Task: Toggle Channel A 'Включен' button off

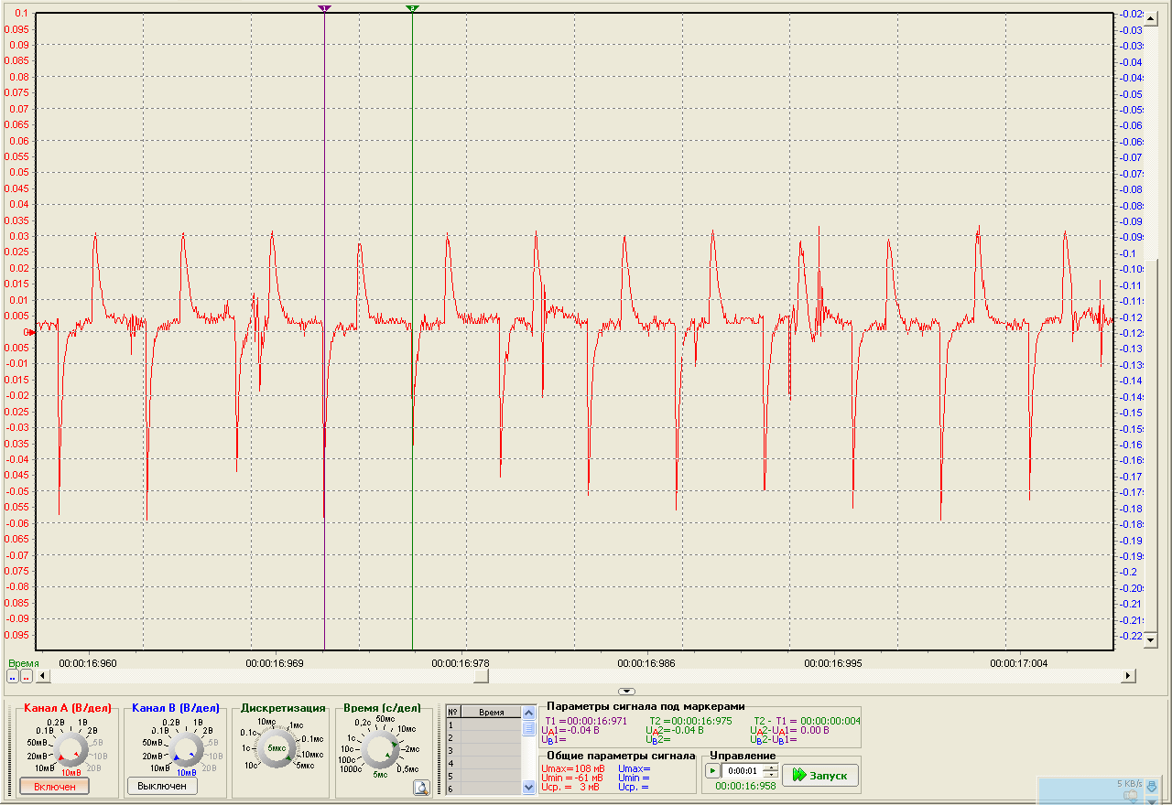Action: click(55, 787)
